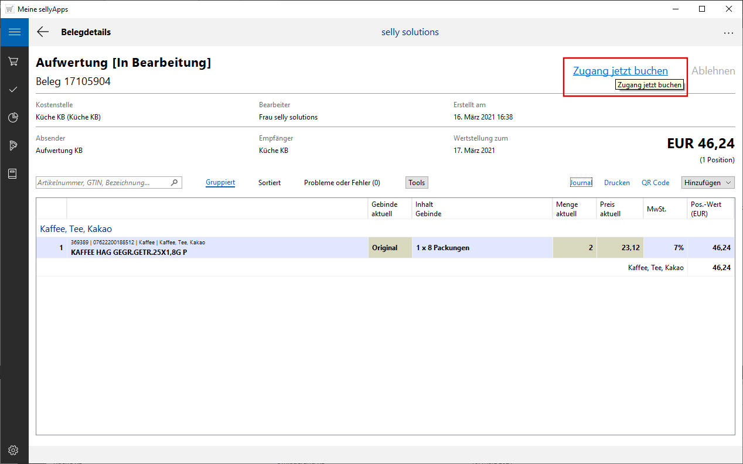The width and height of the screenshot is (743, 464).
Task: Open the pie chart statistics icon
Action: tap(13, 118)
